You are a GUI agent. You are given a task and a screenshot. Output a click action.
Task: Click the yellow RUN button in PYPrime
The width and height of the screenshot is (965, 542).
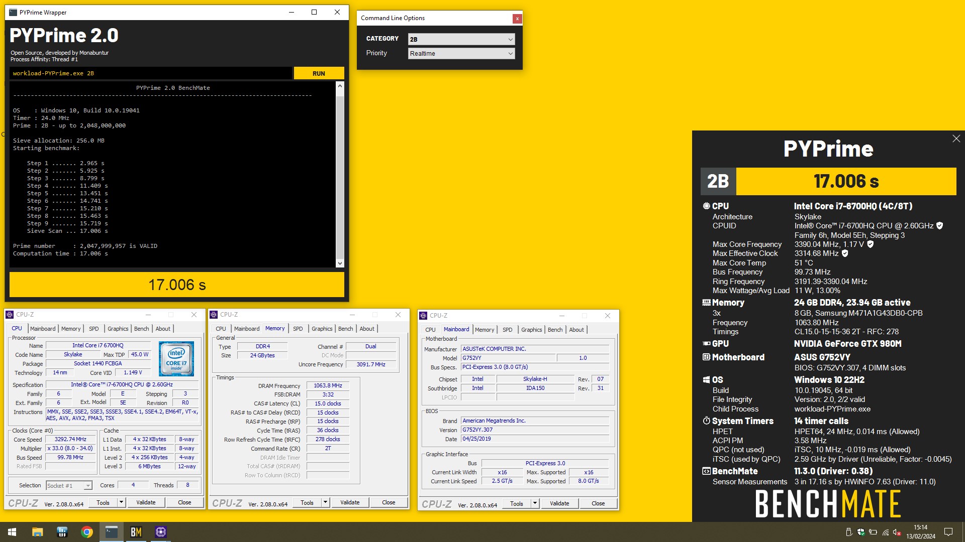coord(319,73)
